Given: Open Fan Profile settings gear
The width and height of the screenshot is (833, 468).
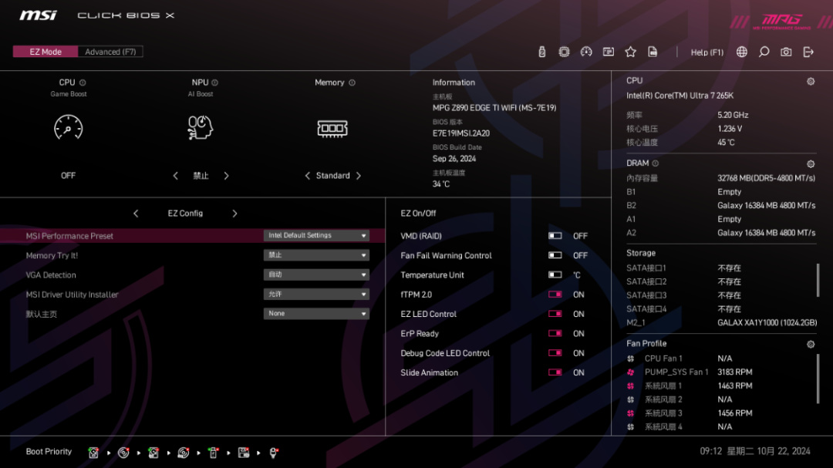Looking at the screenshot, I should 811,344.
